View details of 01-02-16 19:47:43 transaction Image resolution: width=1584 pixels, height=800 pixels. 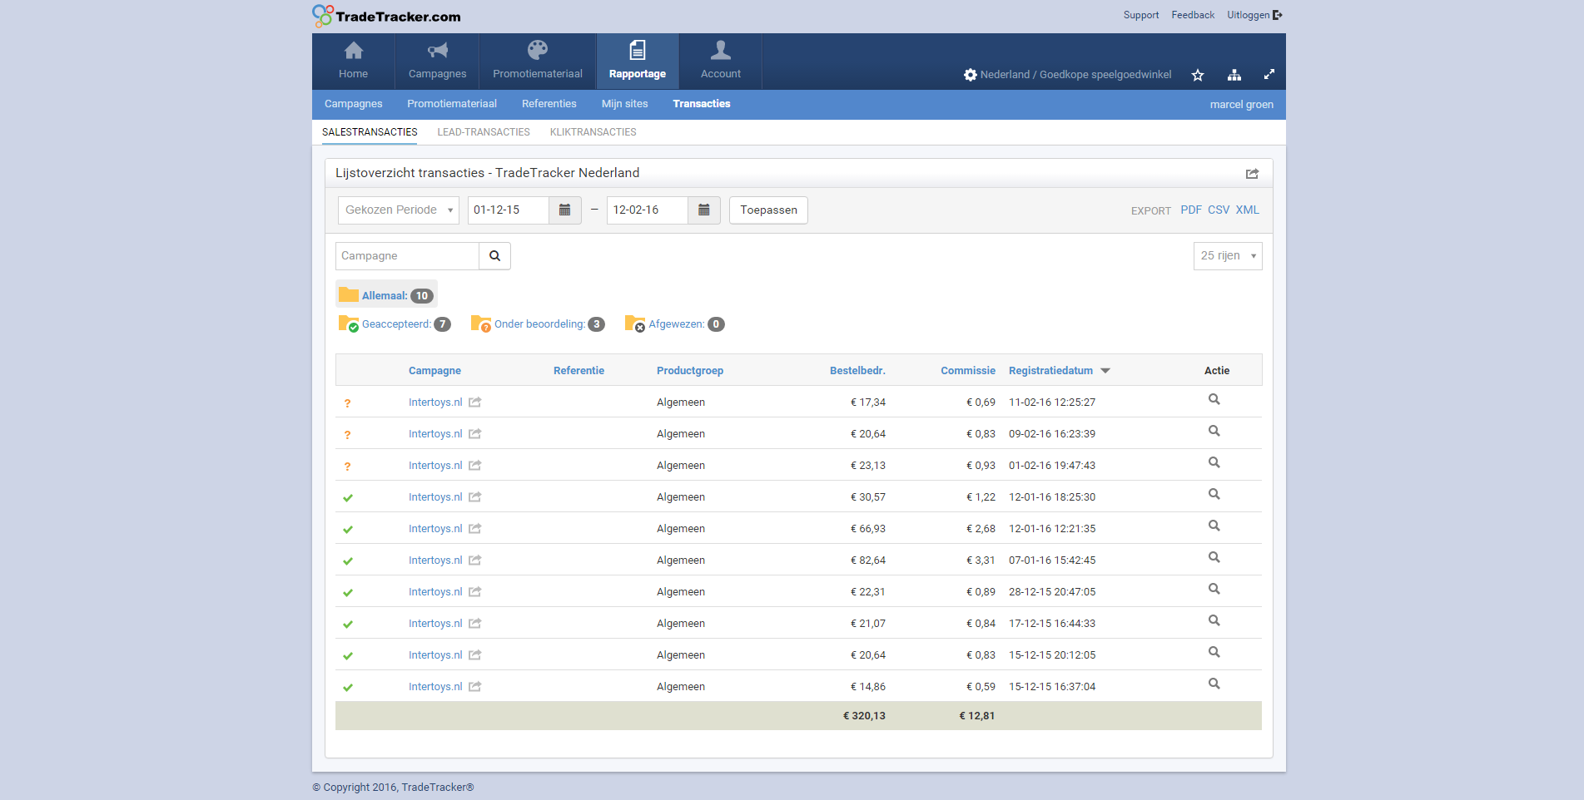point(1214,462)
